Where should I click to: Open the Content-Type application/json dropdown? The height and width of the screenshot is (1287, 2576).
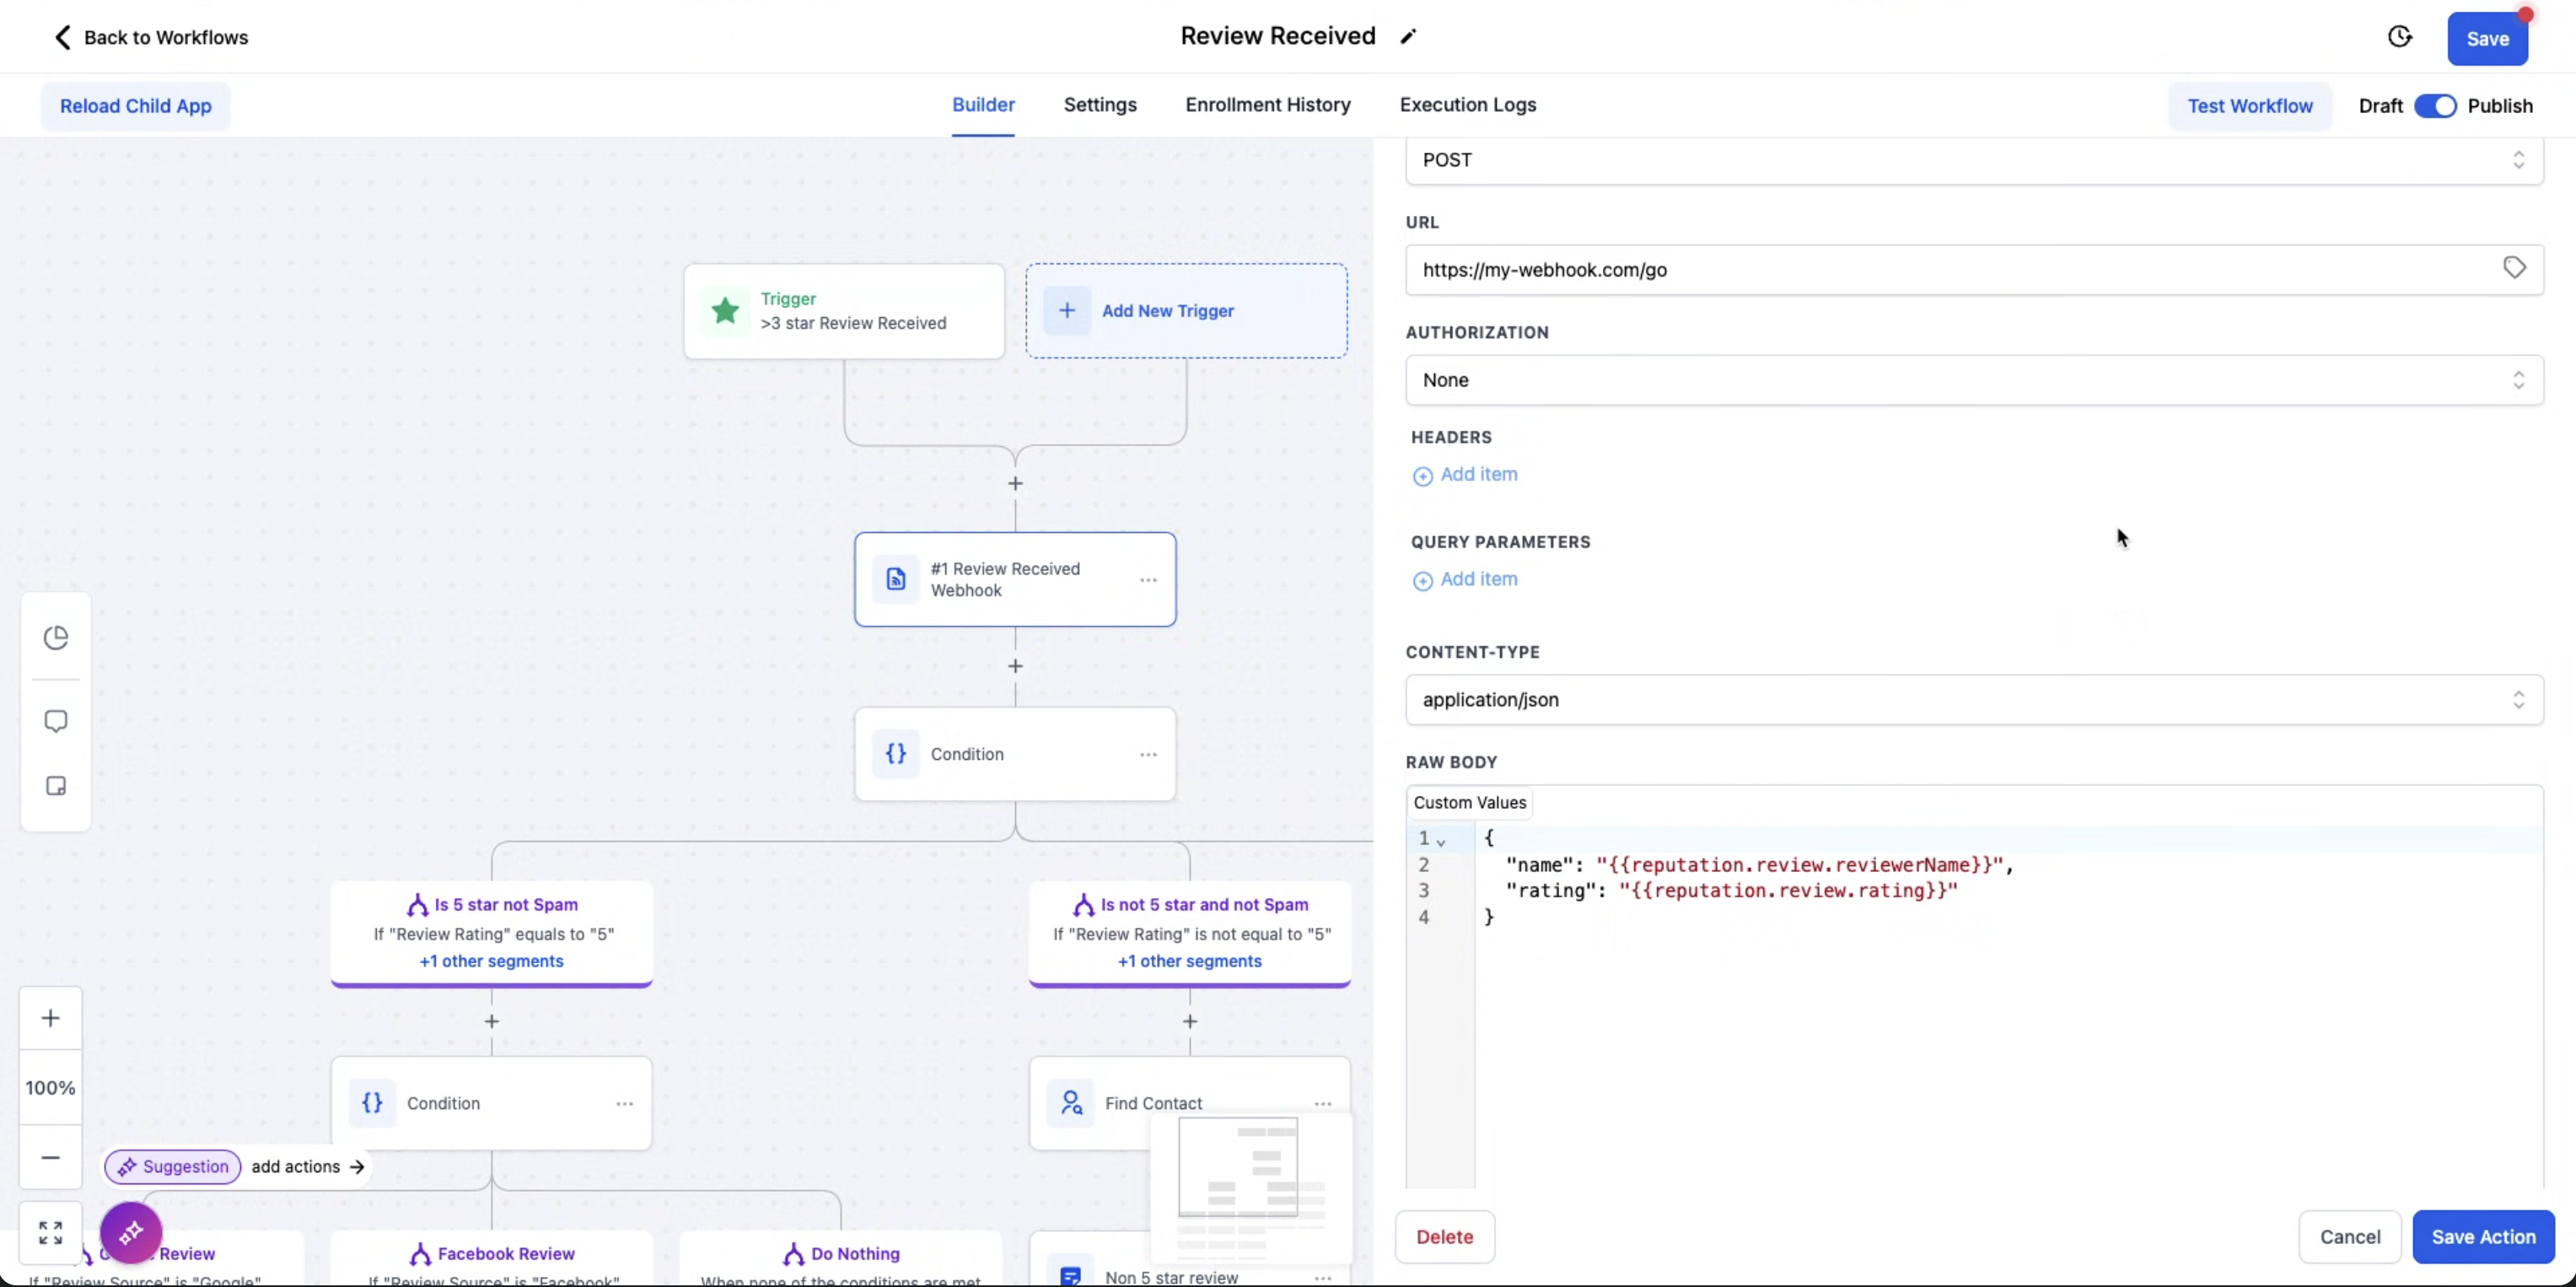tap(1974, 700)
